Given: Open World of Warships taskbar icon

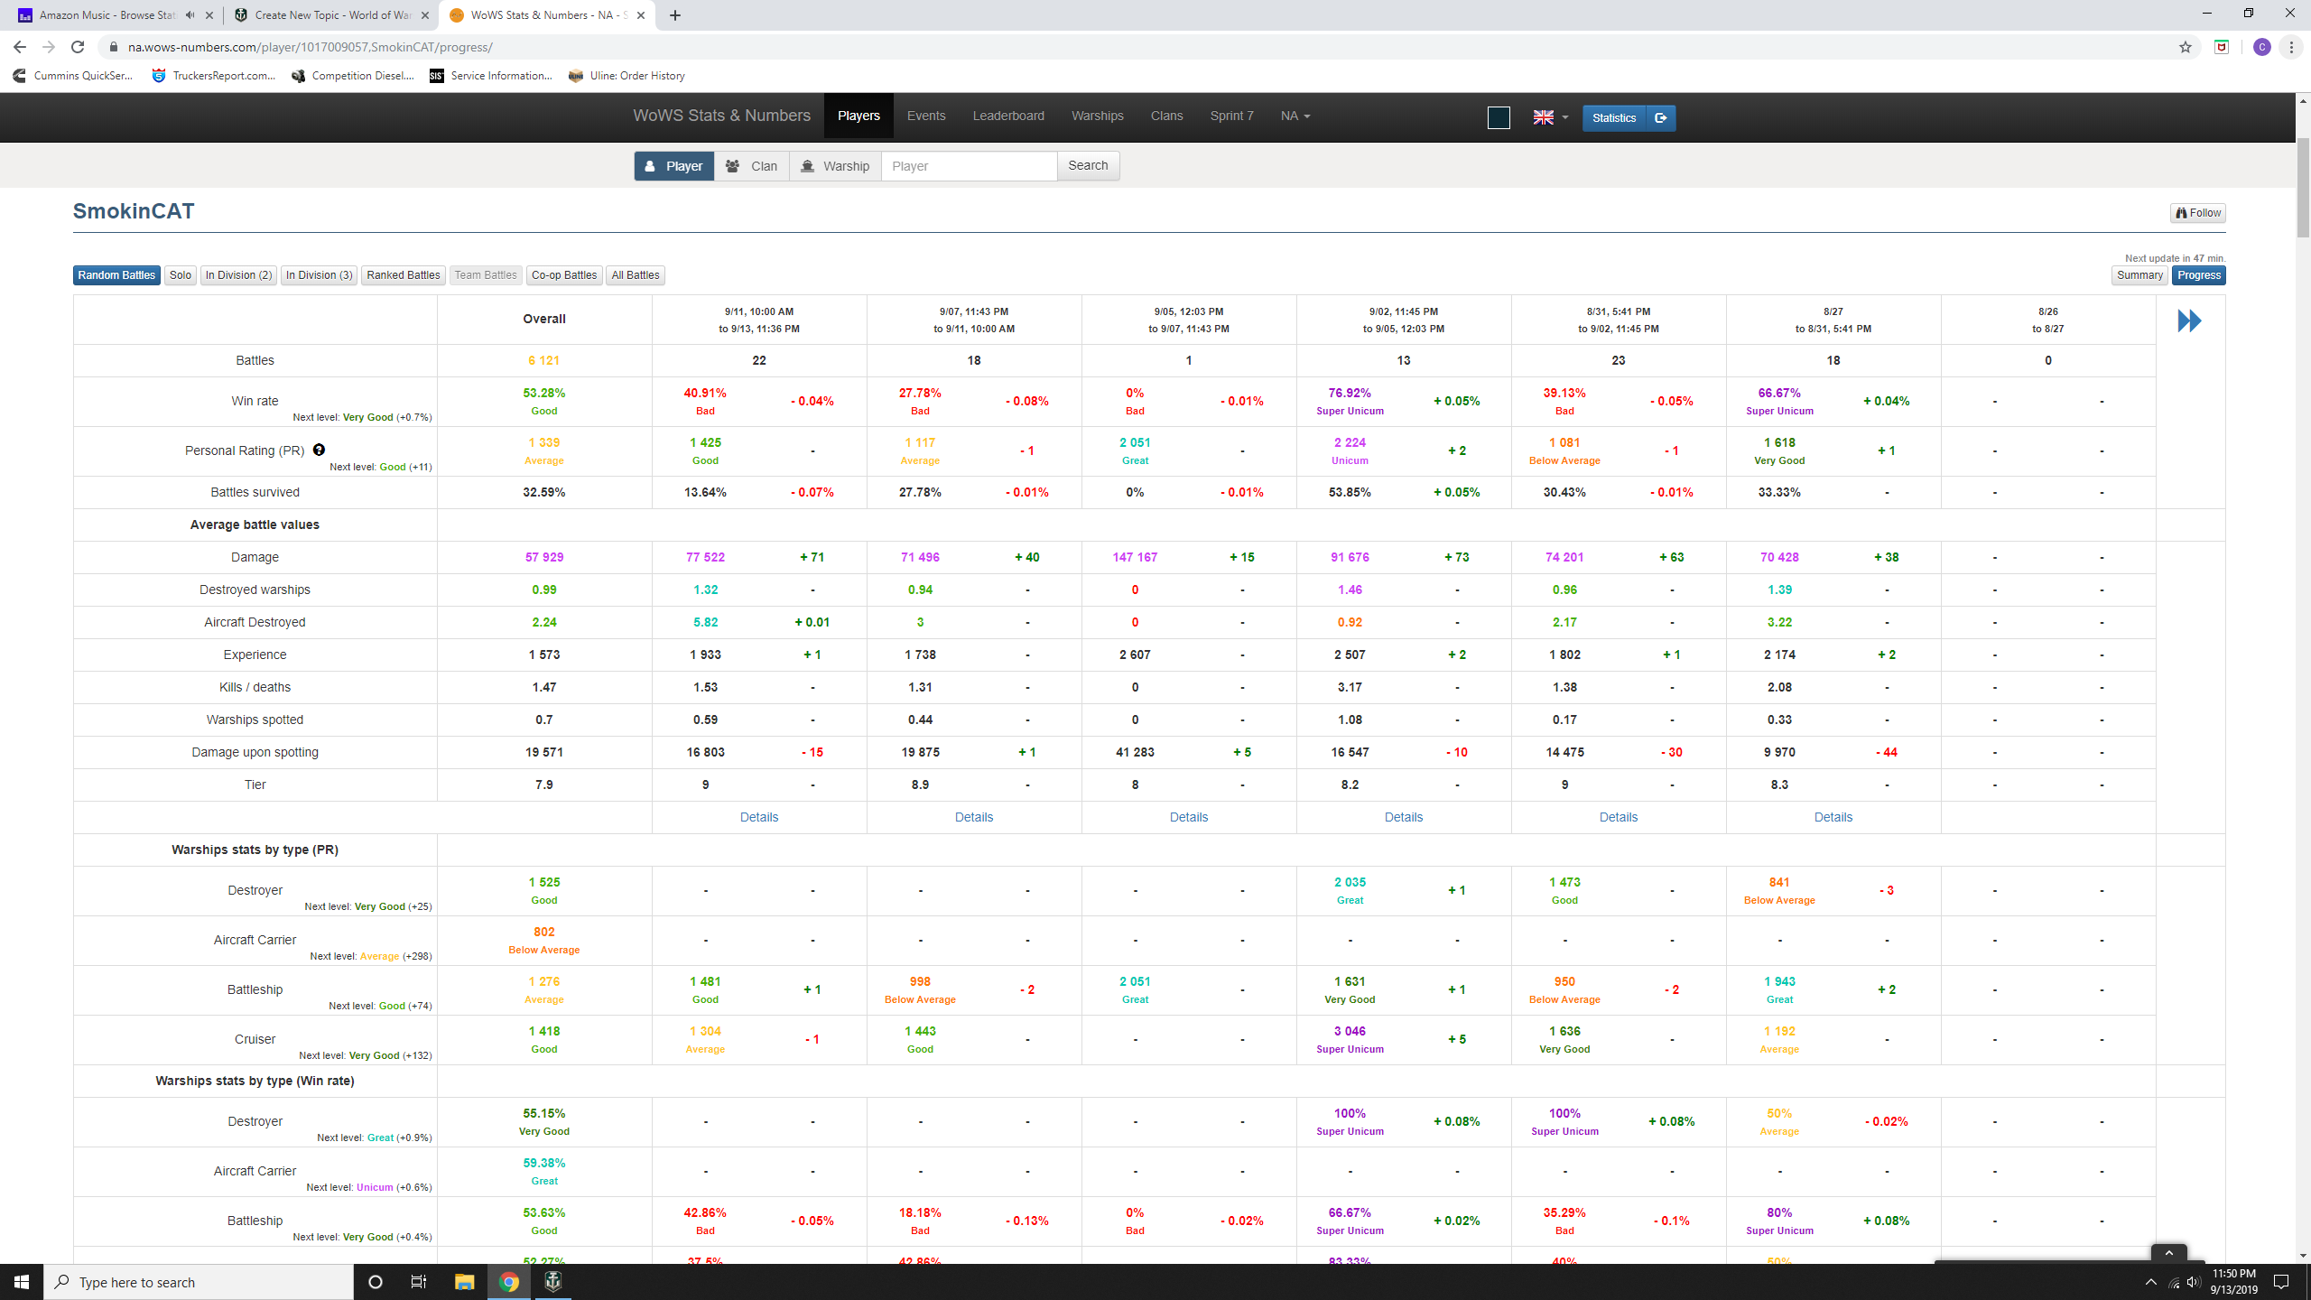Looking at the screenshot, I should coord(553,1282).
